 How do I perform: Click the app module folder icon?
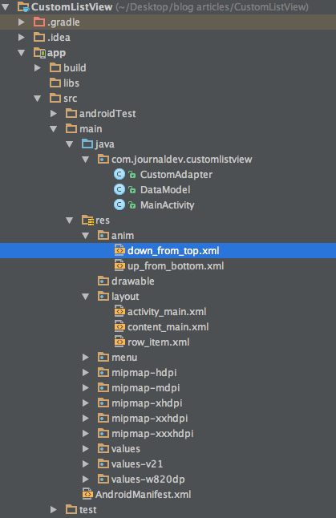(39, 53)
